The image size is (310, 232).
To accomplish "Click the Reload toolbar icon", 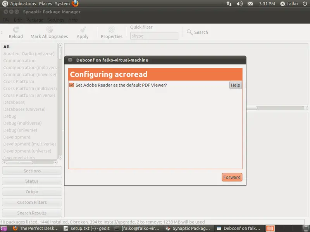I will click(x=16, y=30).
